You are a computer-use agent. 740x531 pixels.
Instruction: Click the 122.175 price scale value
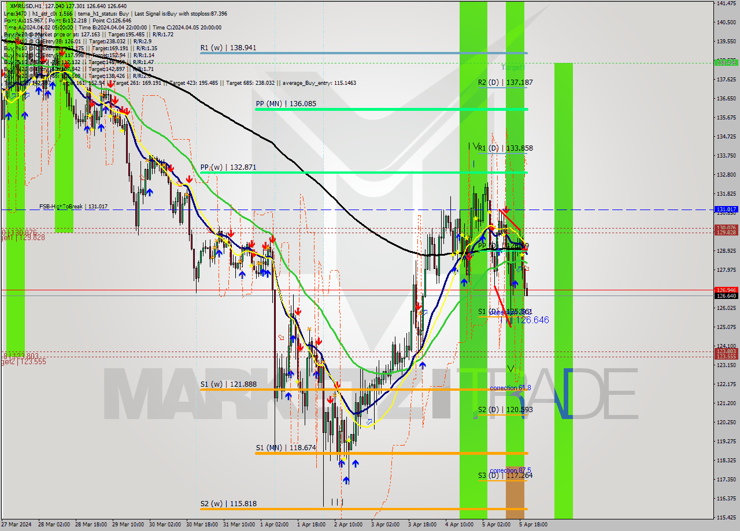[x=726, y=384]
